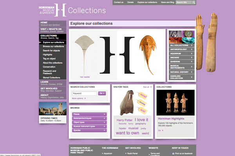The image size is (235, 156).
Task: Click the search magnifier icon
Action: (193, 2)
